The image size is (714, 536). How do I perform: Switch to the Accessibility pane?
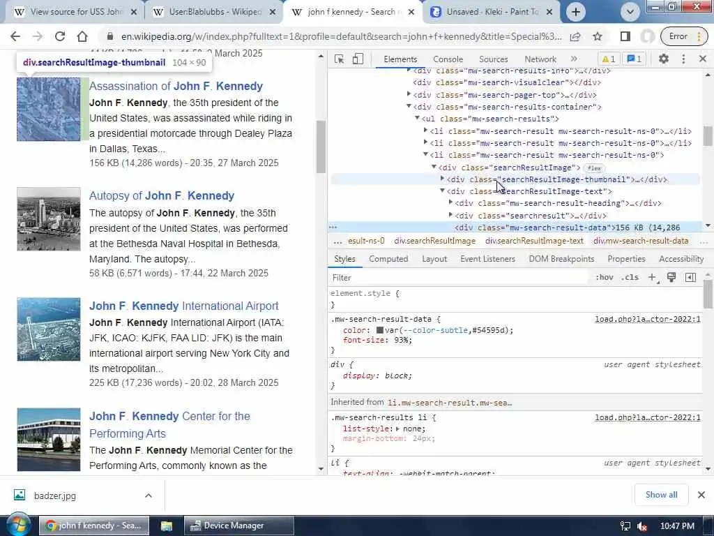(681, 259)
